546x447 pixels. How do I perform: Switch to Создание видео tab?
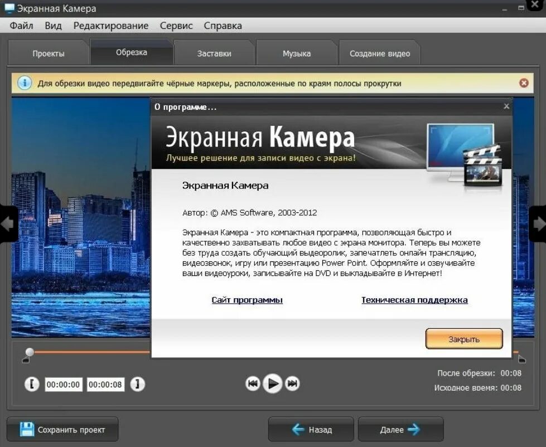pos(380,53)
